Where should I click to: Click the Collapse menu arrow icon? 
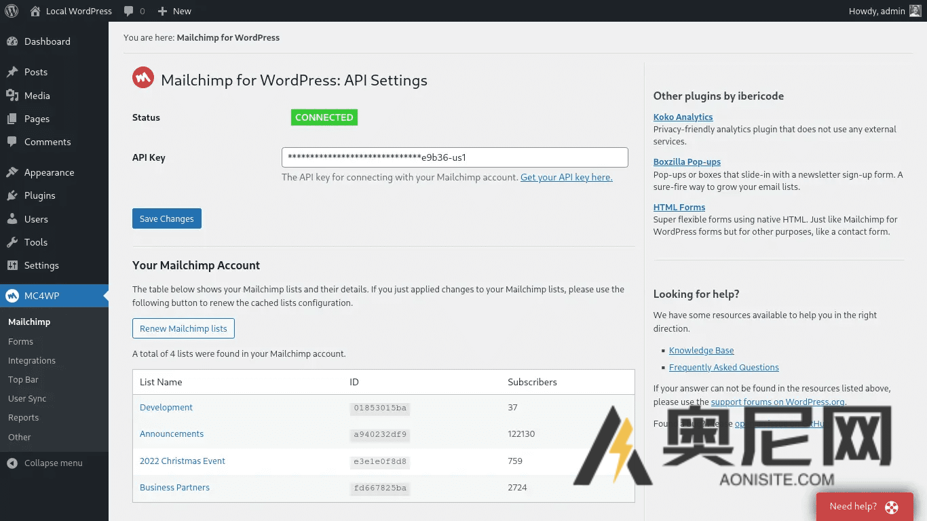12,463
